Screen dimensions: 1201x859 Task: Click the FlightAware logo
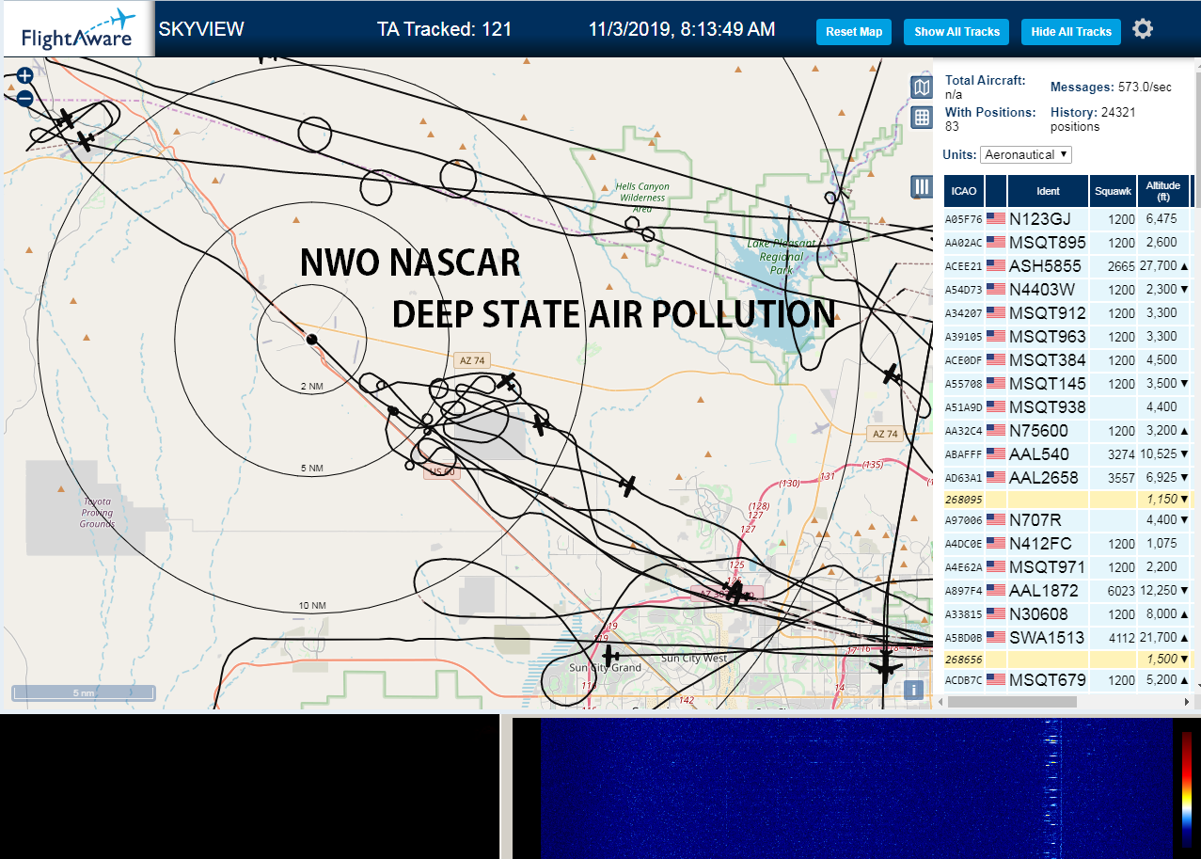(77, 31)
